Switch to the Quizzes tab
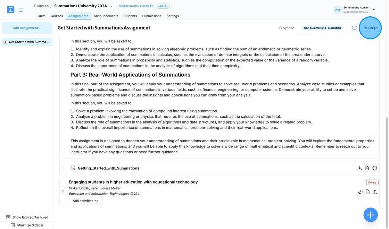 [x=57, y=16]
